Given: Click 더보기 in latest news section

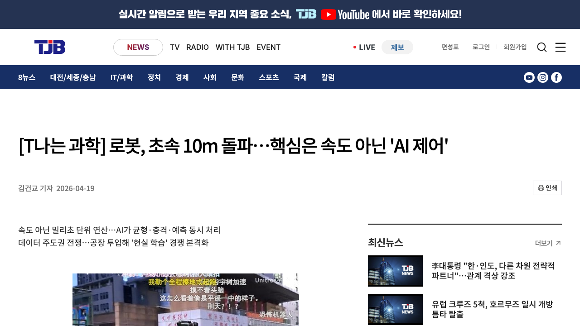Looking at the screenshot, I should (x=548, y=243).
